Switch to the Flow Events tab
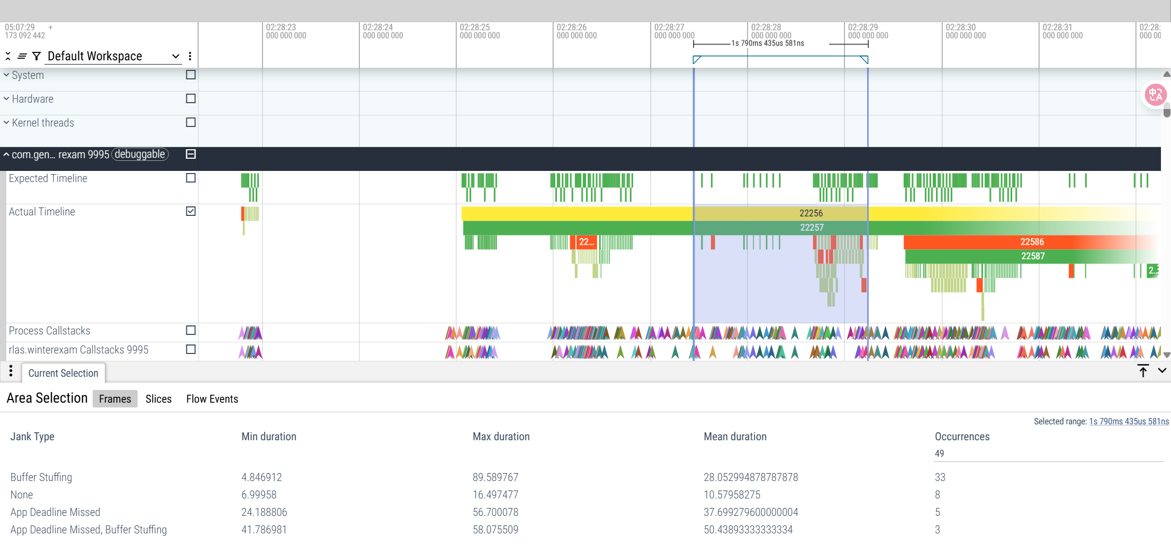1171x545 pixels. point(212,399)
